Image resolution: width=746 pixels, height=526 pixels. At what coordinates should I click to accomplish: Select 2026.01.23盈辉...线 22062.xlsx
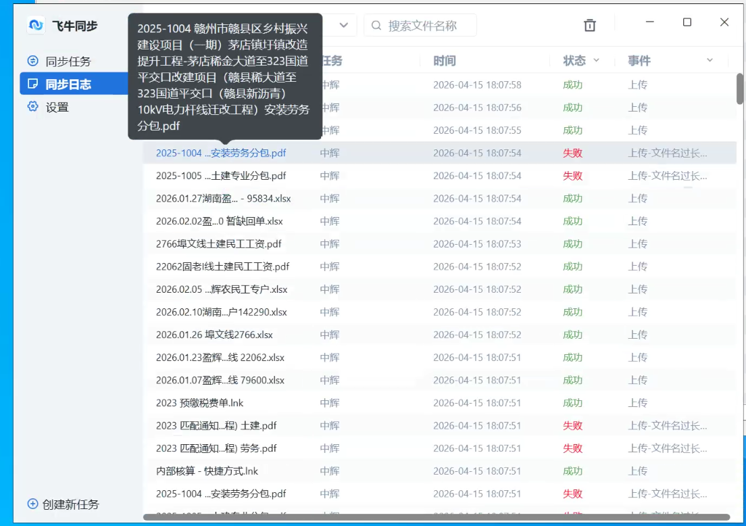pos(440,358)
